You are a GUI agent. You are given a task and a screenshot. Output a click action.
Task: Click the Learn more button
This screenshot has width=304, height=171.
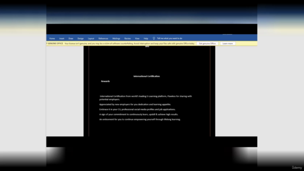pos(228,43)
